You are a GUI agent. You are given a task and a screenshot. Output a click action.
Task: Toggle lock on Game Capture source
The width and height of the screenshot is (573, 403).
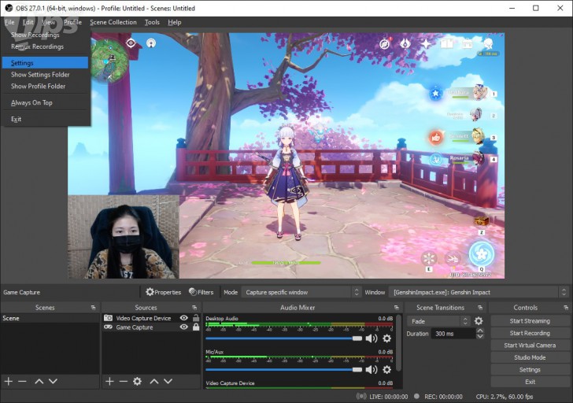click(196, 327)
